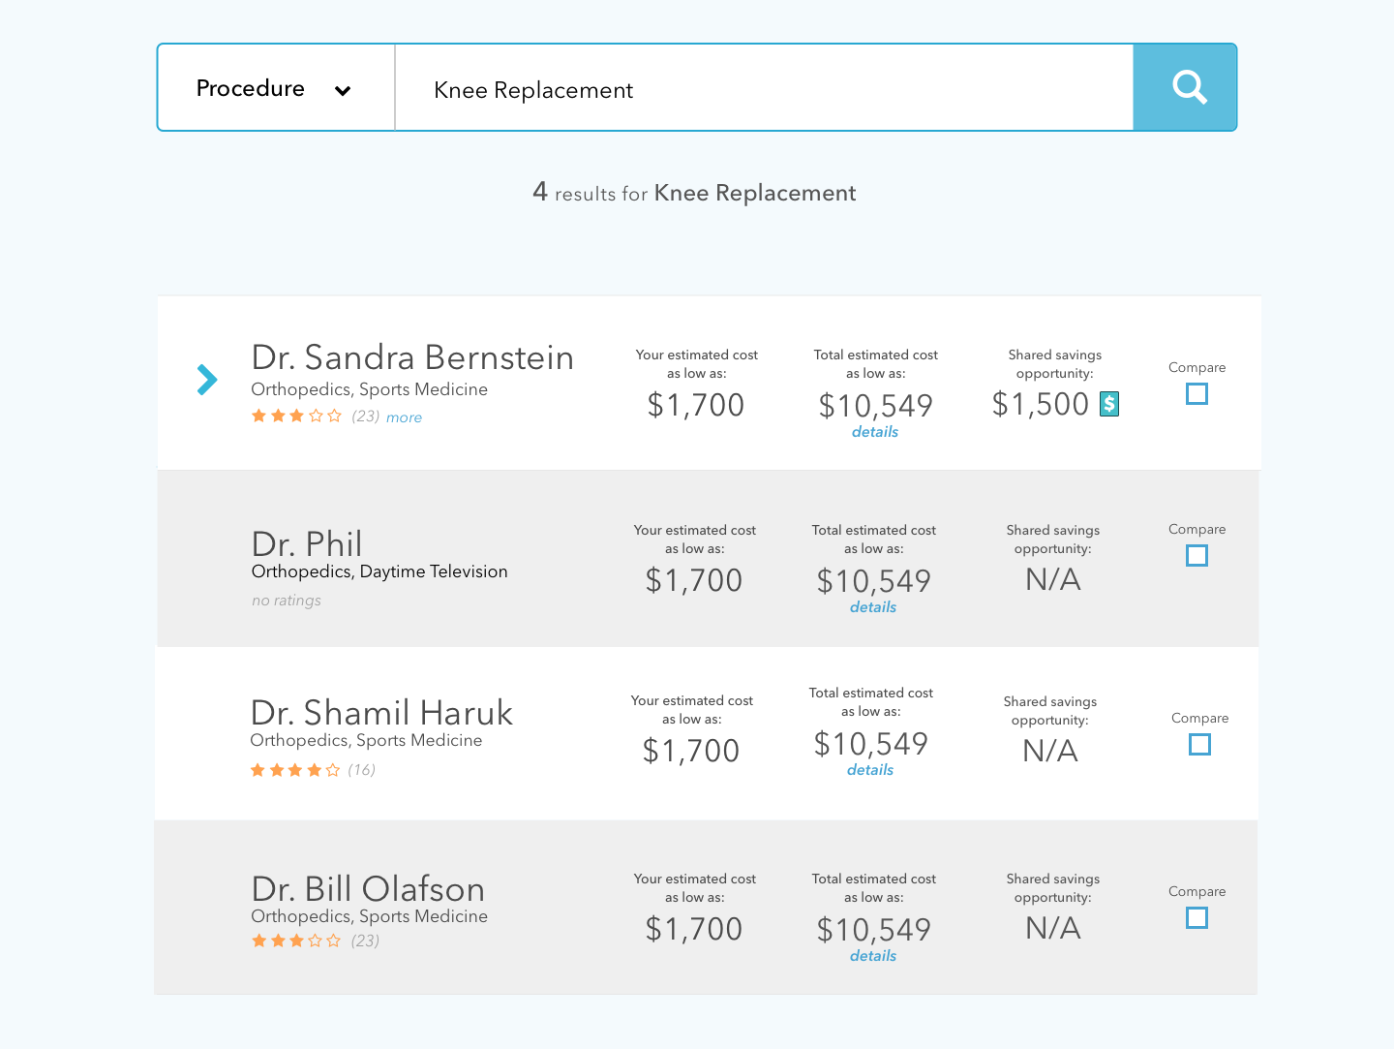Open details link in Dr. Phil's row
The image size is (1394, 1049).
tap(873, 607)
